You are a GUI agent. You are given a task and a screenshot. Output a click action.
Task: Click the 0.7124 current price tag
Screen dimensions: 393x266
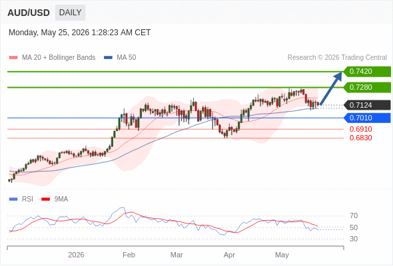pyautogui.click(x=367, y=105)
